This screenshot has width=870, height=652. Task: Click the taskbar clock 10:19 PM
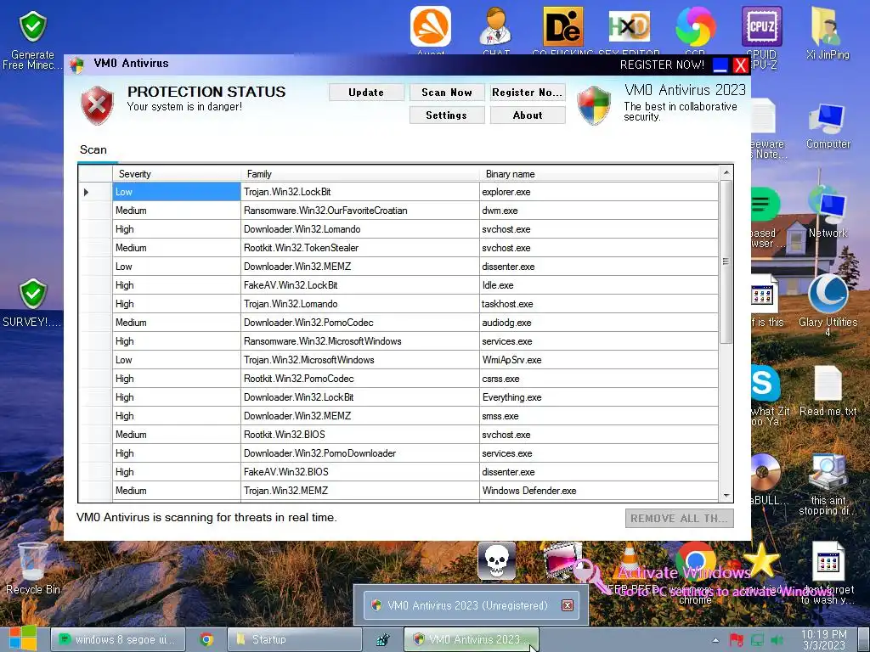(x=824, y=640)
